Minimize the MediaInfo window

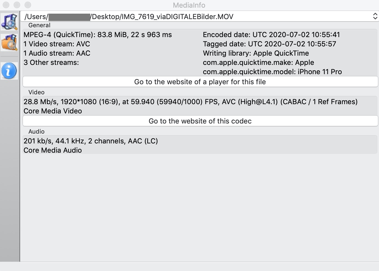[17, 5]
